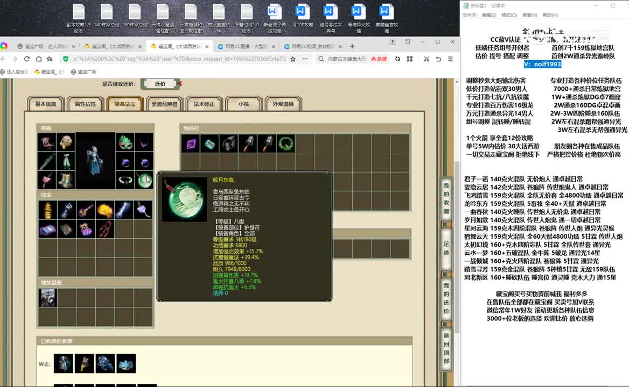
Task: Click the red dreamcatcher 法宝 icon
Action: click(105, 230)
